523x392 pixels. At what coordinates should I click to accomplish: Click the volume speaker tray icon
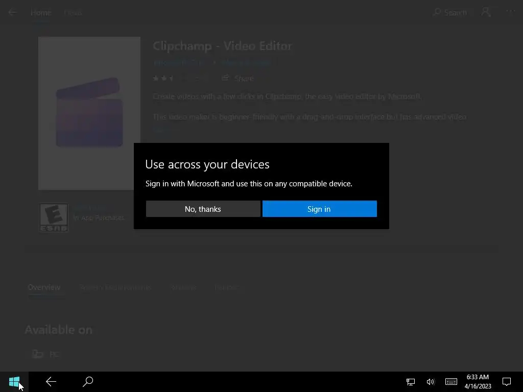click(x=431, y=382)
